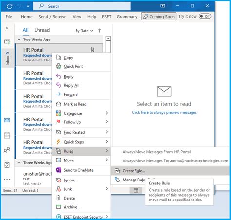Click the Send/Receive sync icon in title bar
The width and height of the screenshot is (231, 220).
point(10,6)
